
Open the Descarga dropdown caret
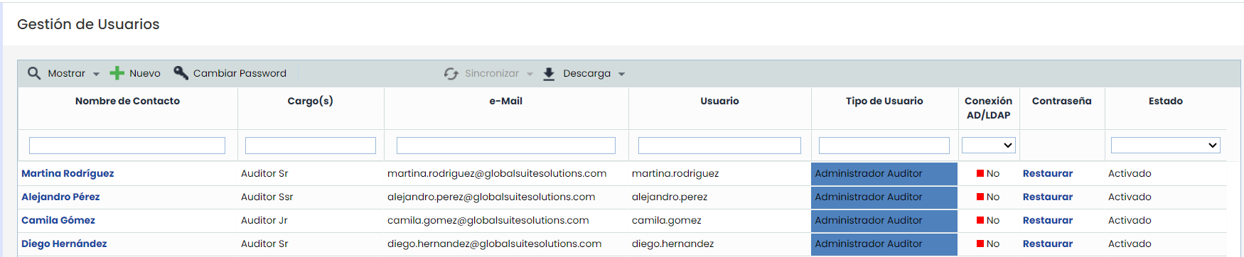coord(621,74)
